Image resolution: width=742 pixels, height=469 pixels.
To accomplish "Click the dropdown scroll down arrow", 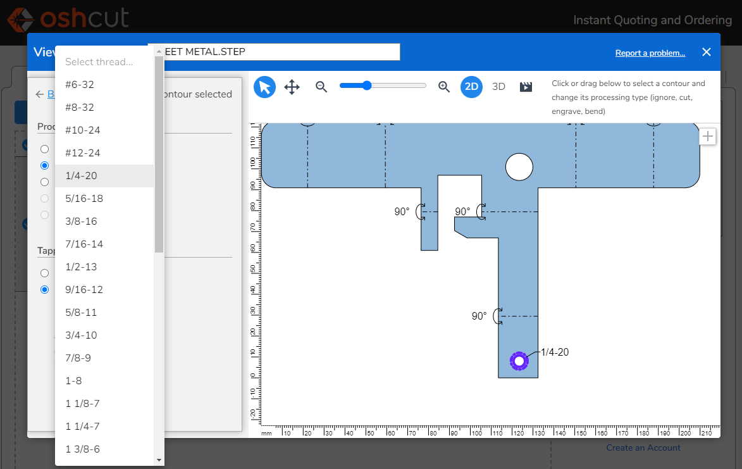I will (x=159, y=460).
